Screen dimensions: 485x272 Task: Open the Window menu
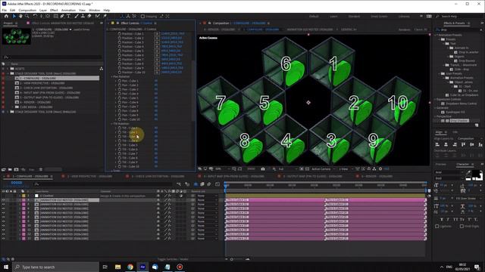(94, 10)
